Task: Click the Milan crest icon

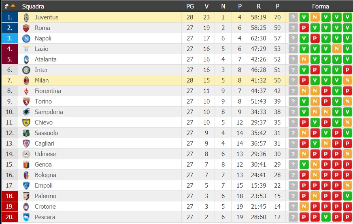Action: tap(26, 80)
